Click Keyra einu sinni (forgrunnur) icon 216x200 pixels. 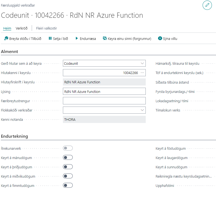point(104,39)
